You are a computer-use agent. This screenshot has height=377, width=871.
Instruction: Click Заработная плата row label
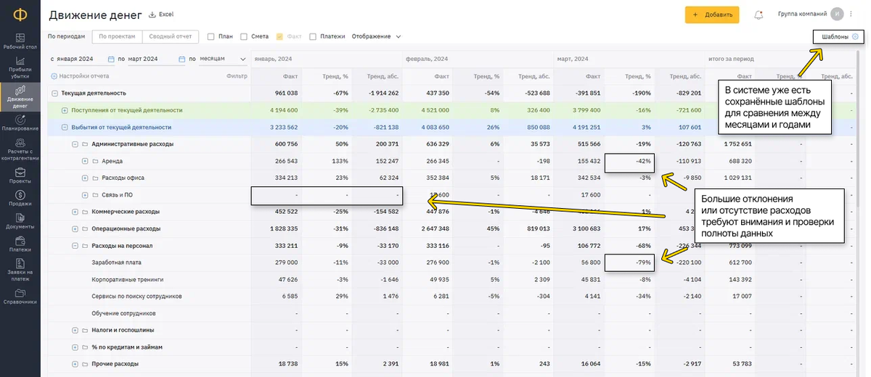pyautogui.click(x=116, y=262)
